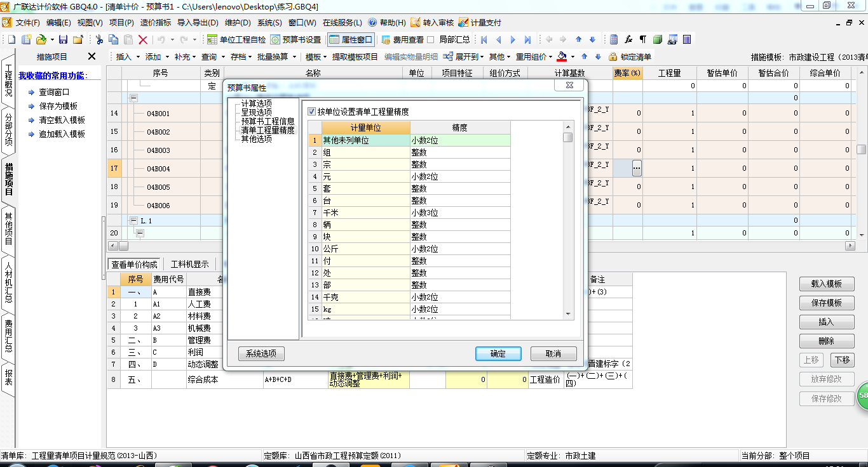This screenshot has width=868, height=467.
Task: Click the 系统选项 button
Action: [261, 353]
